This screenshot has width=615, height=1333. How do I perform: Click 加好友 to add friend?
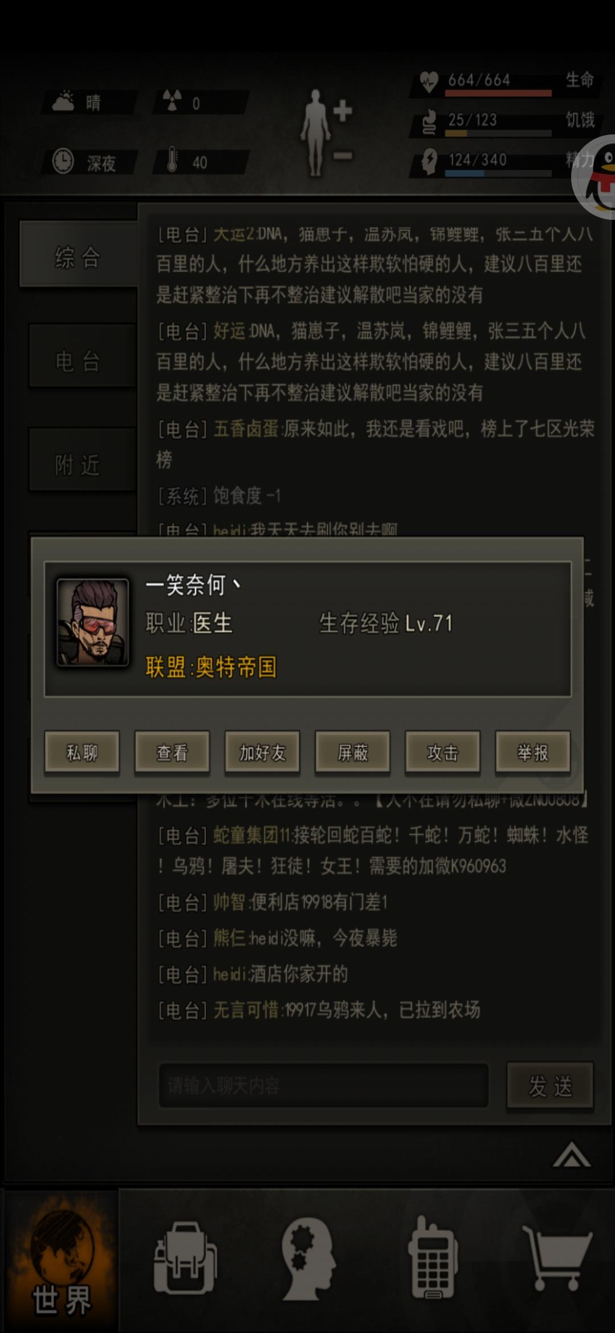(262, 754)
